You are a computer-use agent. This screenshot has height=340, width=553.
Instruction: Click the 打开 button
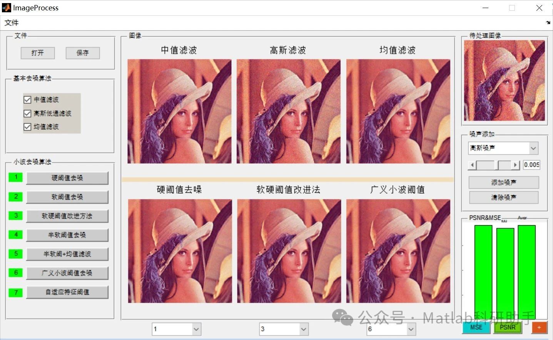pos(38,53)
